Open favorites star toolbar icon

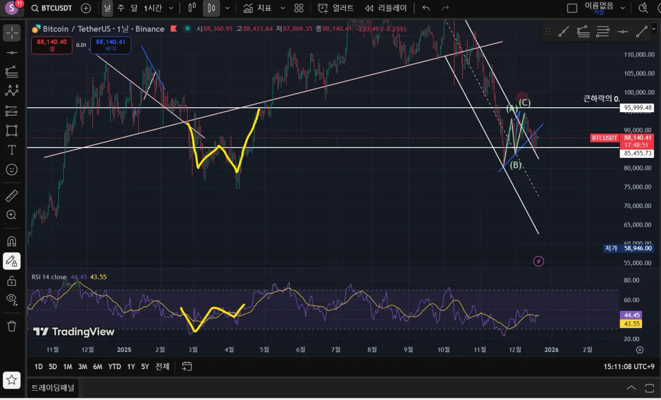point(12,380)
